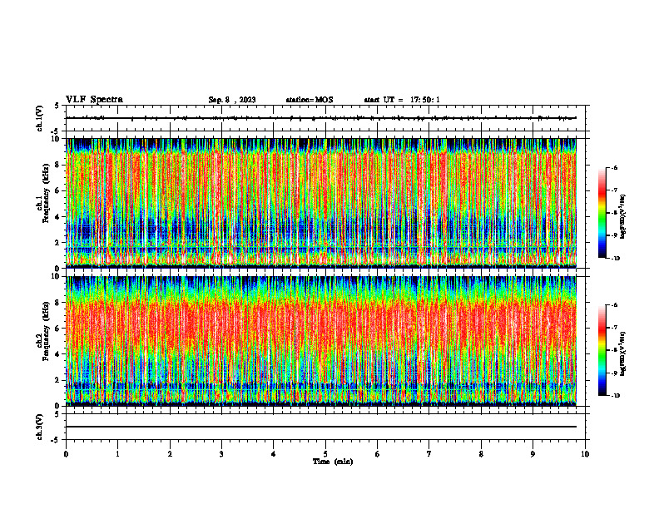Click the "4" kHz tick on ch.2 frequency axis
659x509 pixels.
point(57,354)
